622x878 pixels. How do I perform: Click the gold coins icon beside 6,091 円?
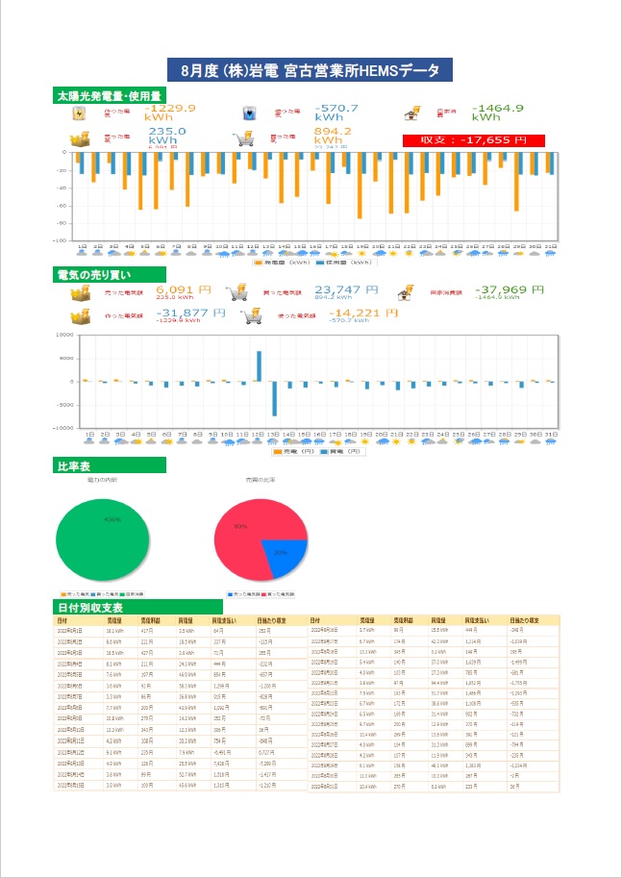point(80,294)
